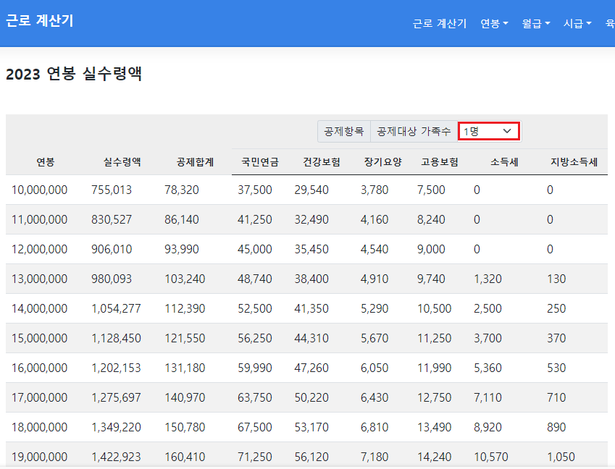Open the 1명 family member count dropdown
Image resolution: width=615 pixels, height=469 pixels.
pyautogui.click(x=488, y=132)
